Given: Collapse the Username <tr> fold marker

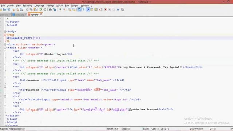Looking at the screenshot, I should tap(5, 77).
